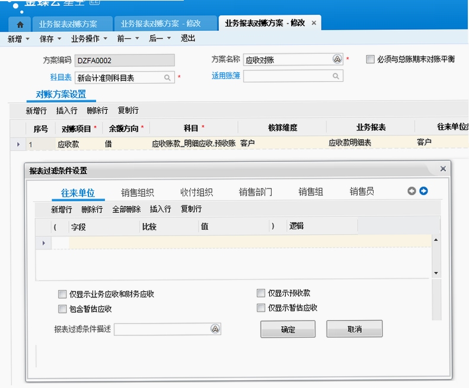This screenshot has width=469, height=388.
Task: Click the 应收款明细表 cell
Action: [370, 143]
